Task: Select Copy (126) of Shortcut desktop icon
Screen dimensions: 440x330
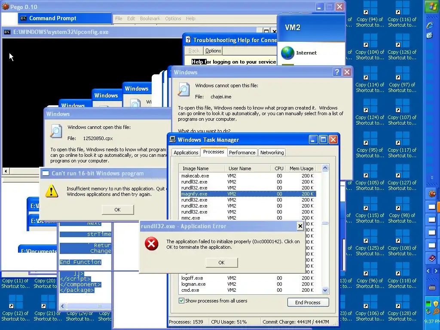Action: click(402, 47)
